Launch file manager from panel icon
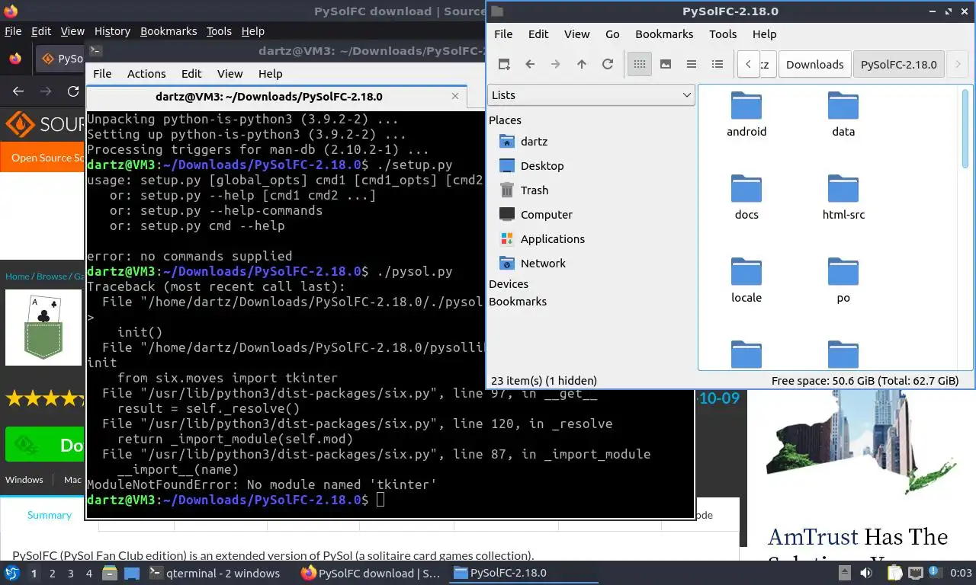The image size is (976, 585). click(x=110, y=573)
